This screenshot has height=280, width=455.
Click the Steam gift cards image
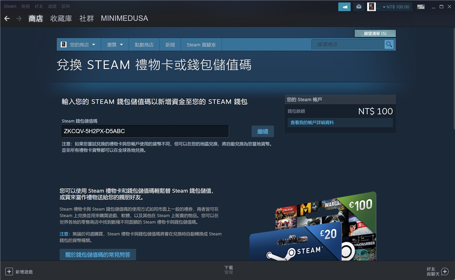point(313,226)
